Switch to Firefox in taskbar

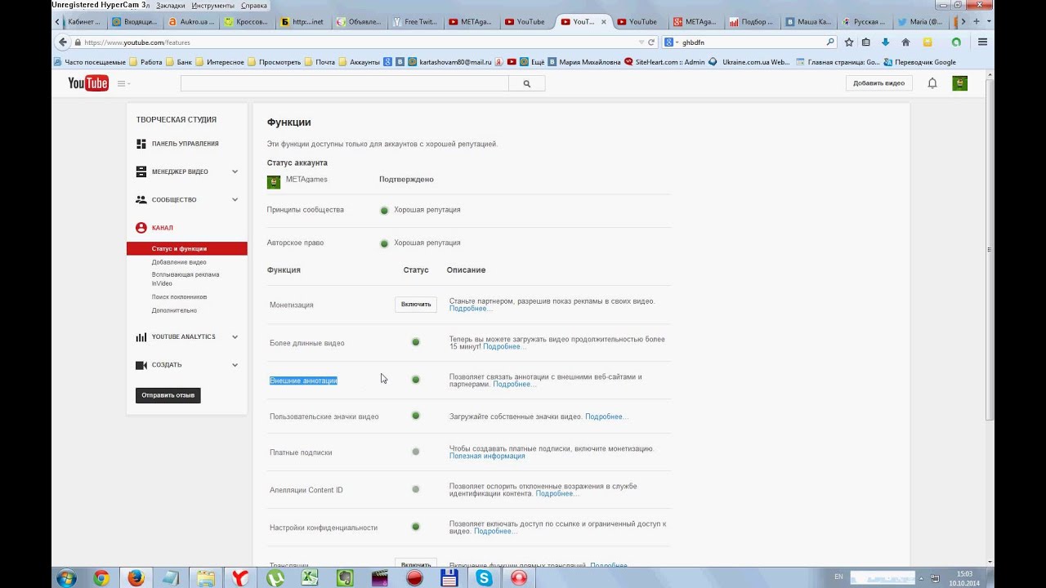coord(136,577)
